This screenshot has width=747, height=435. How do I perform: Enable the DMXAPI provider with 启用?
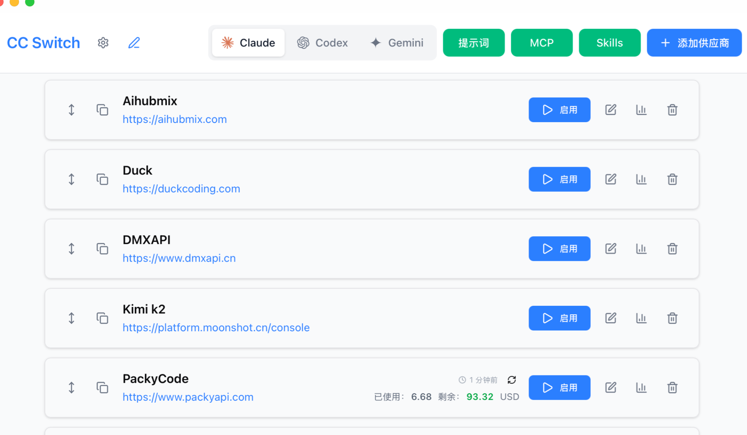pyautogui.click(x=559, y=249)
